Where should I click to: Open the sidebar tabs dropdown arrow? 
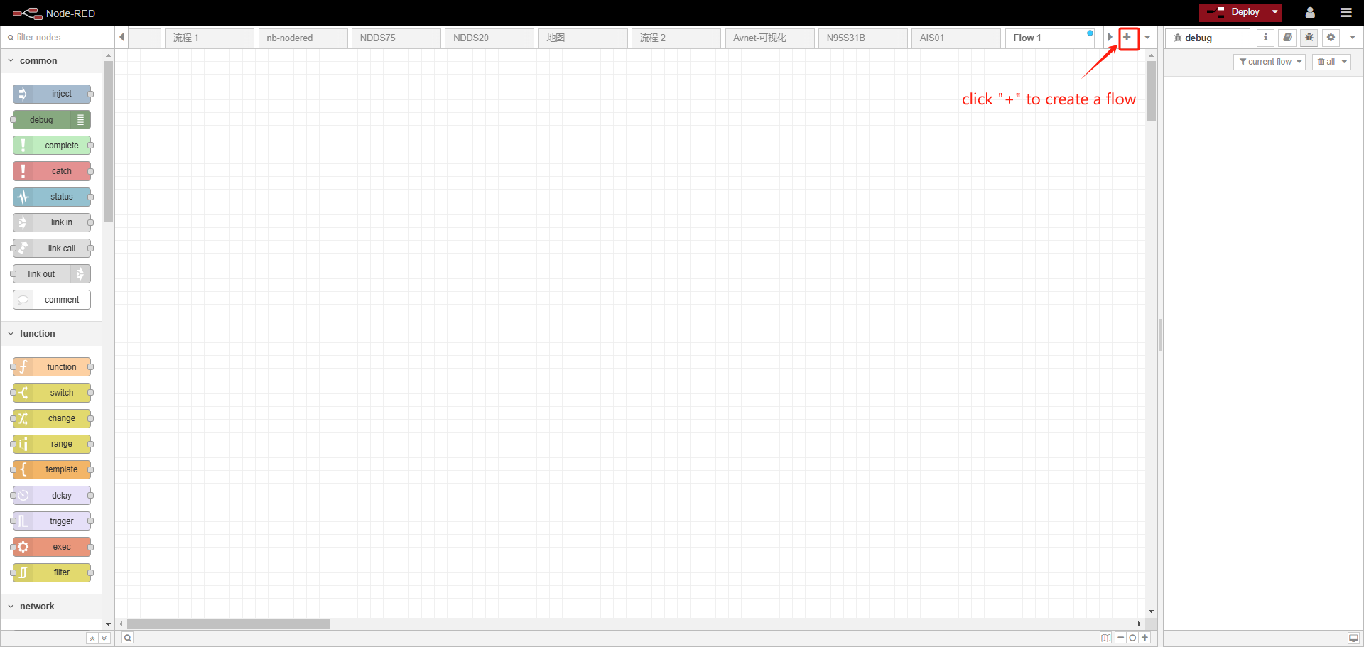click(1352, 38)
